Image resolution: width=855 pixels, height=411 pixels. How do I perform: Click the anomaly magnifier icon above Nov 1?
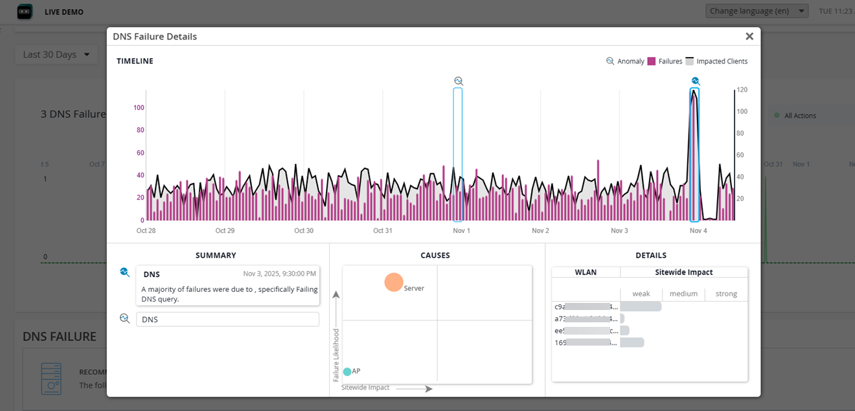[x=459, y=81]
